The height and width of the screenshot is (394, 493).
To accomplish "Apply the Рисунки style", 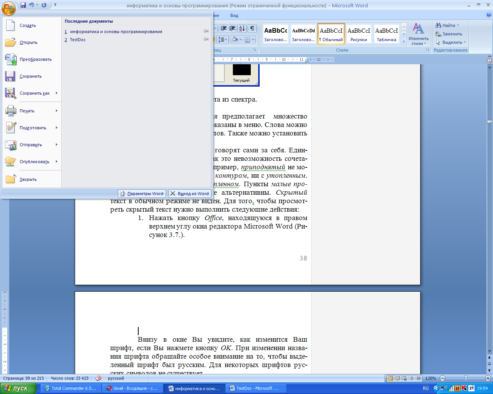I will (x=359, y=34).
